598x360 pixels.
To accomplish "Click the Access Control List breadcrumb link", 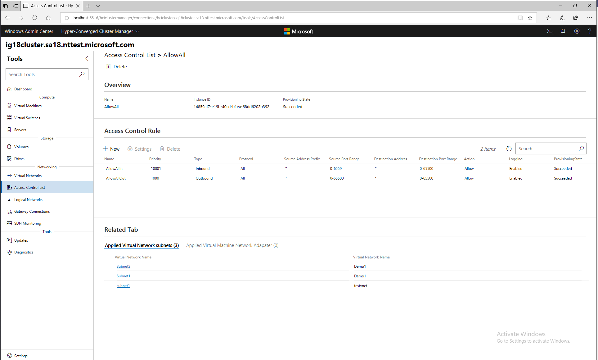I will [130, 55].
